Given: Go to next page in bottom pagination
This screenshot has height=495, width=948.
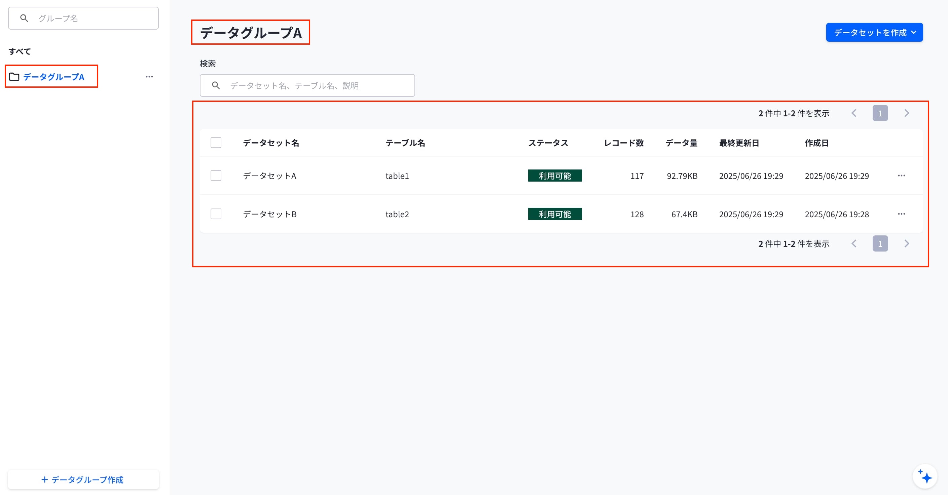Looking at the screenshot, I should coord(906,243).
